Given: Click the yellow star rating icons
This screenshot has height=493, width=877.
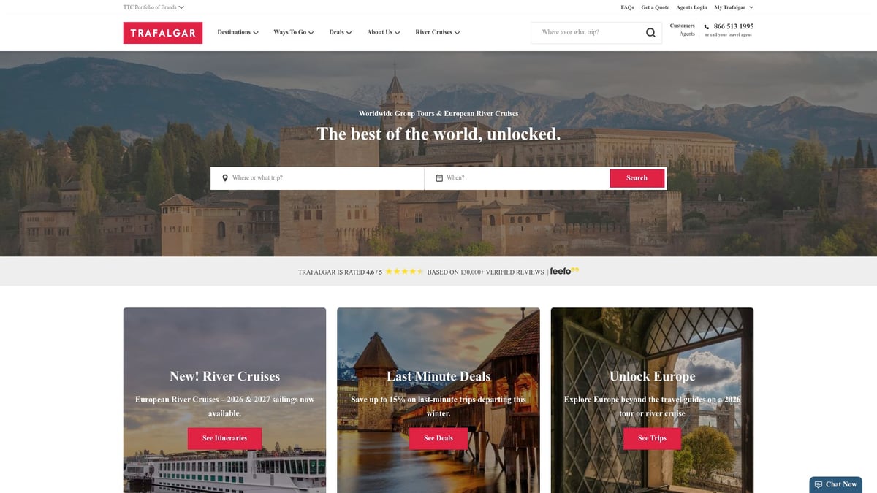Looking at the screenshot, I should (x=404, y=272).
